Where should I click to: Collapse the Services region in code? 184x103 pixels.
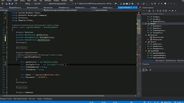pos(7,32)
